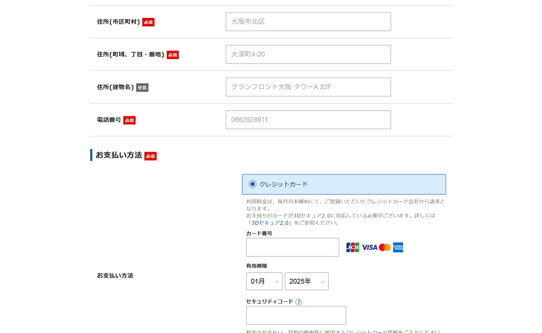Click the Mastercard brand icon
Image resolution: width=542 pixels, height=333 pixels.
[385, 247]
